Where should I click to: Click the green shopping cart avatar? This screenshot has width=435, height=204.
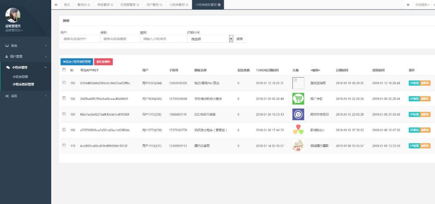tap(298, 98)
